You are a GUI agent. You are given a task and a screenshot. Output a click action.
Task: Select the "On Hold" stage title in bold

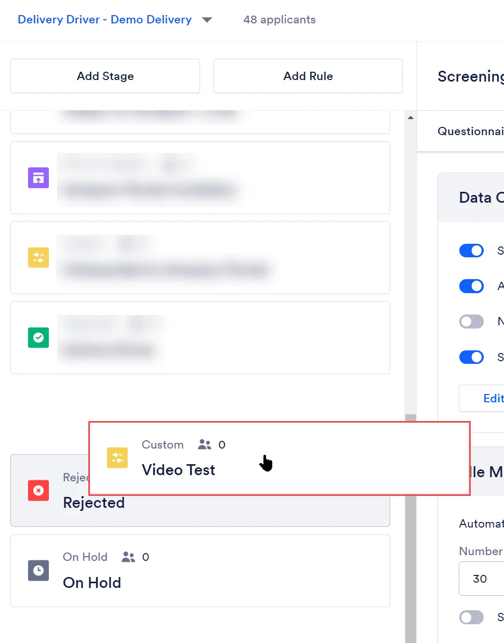click(92, 583)
